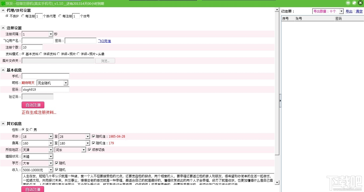
Task: Click the settings panel scrollbar down arrow
Action: [x=277, y=182]
